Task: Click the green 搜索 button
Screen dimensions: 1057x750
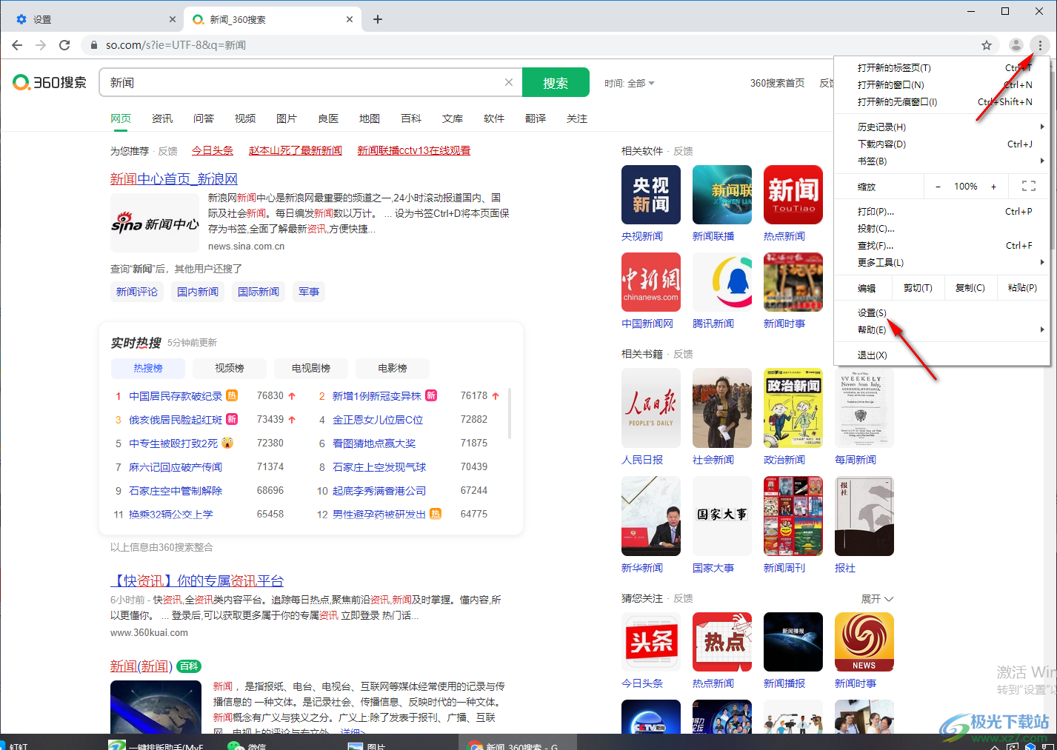Action: click(556, 82)
